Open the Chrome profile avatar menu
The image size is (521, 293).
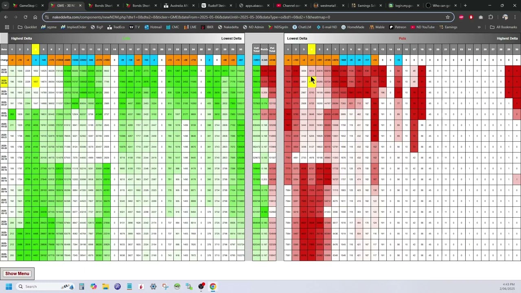point(505,17)
